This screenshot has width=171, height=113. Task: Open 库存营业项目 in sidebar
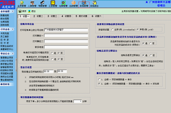(7, 64)
